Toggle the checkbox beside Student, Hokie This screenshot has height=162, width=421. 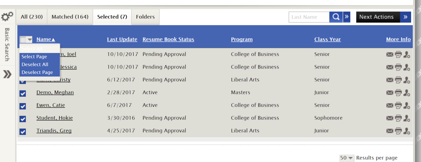click(x=23, y=119)
